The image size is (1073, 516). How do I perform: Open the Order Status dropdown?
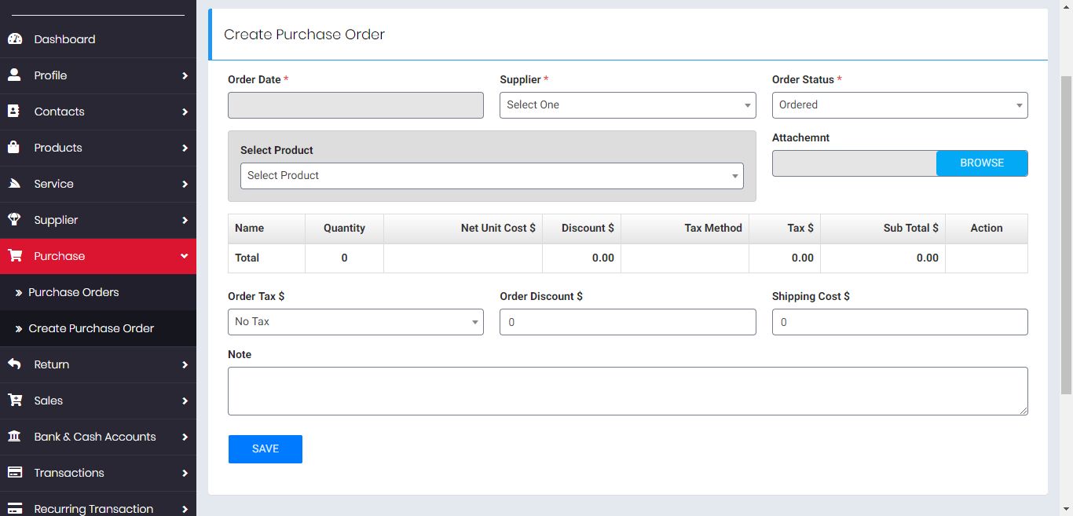[x=899, y=105]
